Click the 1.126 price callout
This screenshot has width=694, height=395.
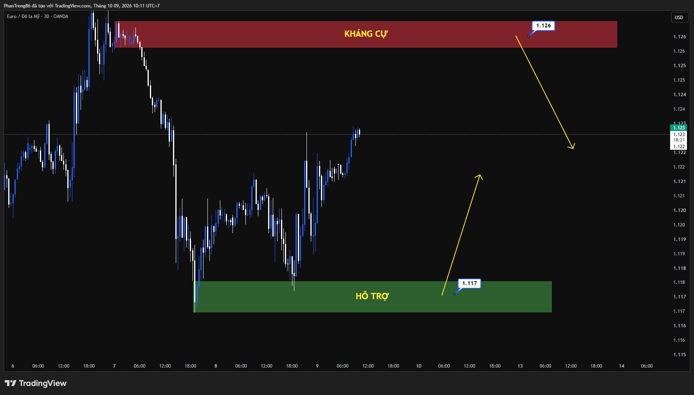click(543, 26)
